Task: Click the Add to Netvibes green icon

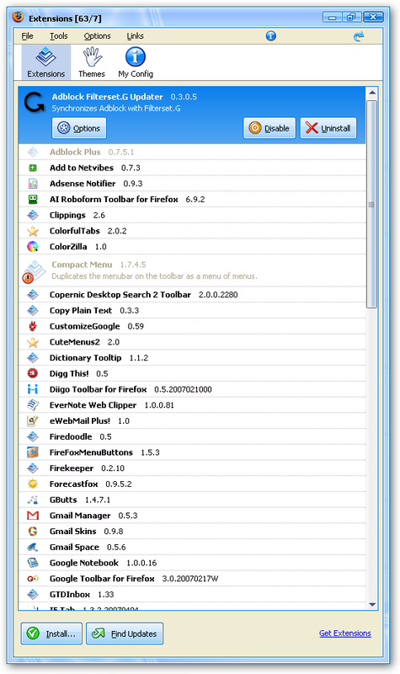Action: point(33,168)
